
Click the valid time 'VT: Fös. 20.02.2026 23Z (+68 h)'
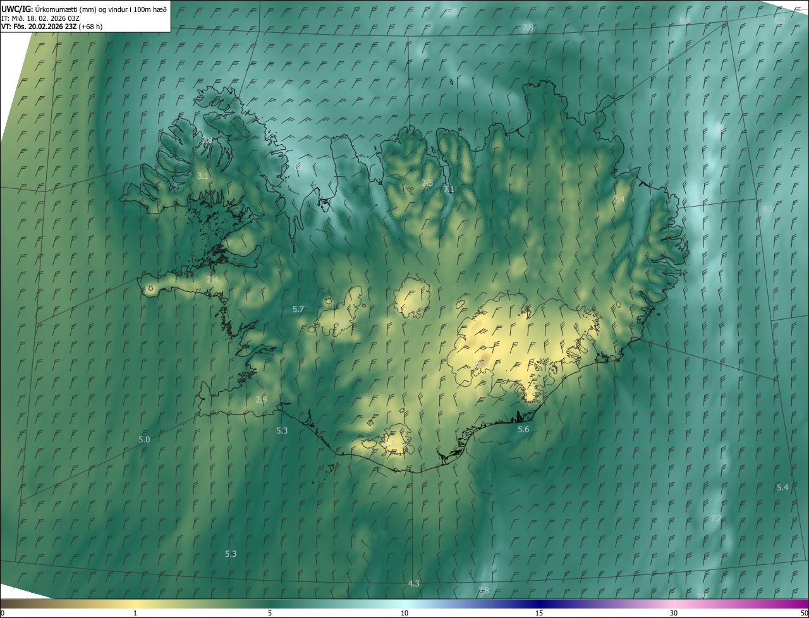click(x=52, y=27)
